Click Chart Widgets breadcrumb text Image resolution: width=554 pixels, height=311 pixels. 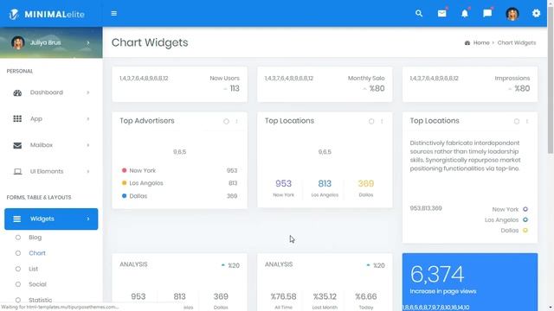point(517,42)
